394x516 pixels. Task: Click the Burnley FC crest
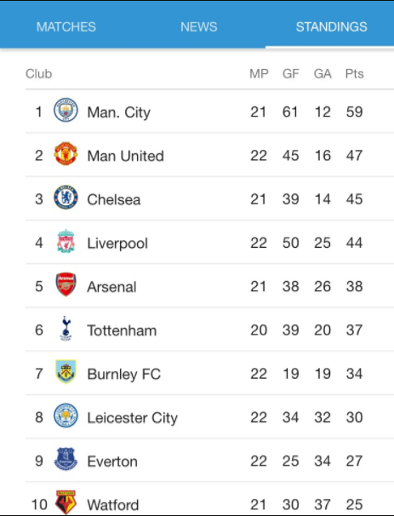coord(66,372)
